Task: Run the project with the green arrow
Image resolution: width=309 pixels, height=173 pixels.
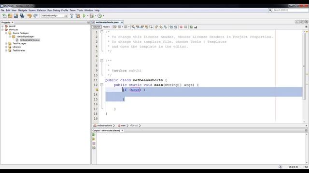Action: (84, 16)
